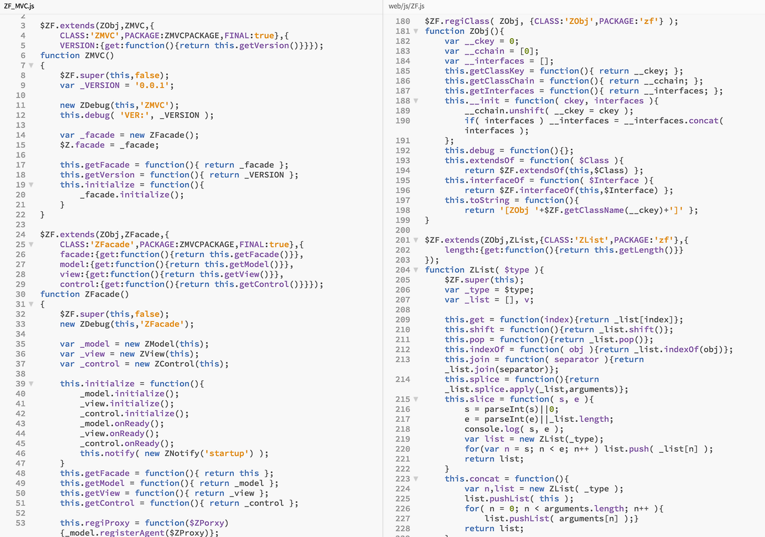Click the 'this.regiProxy' assignment line
The width and height of the screenshot is (765, 537).
145,523
